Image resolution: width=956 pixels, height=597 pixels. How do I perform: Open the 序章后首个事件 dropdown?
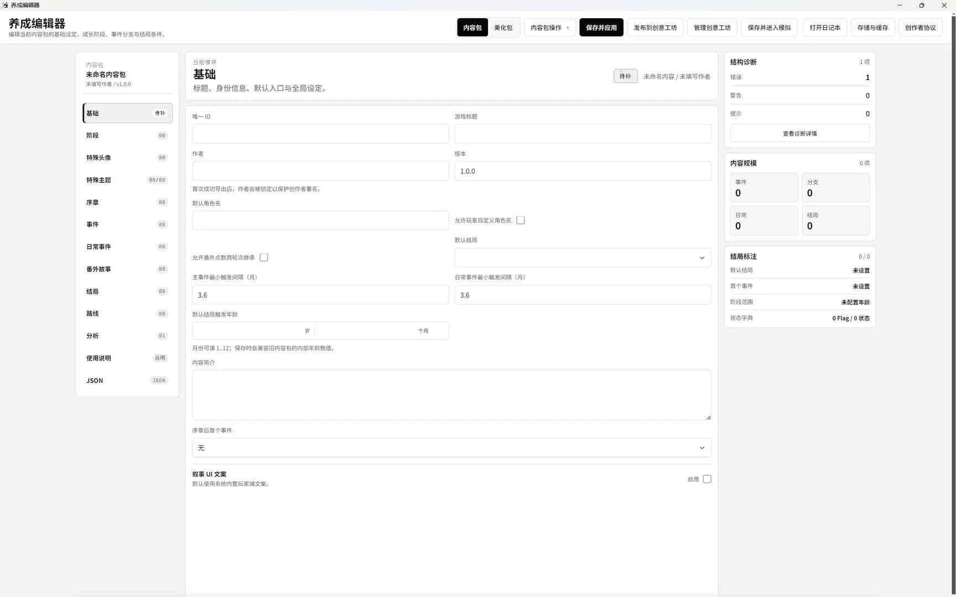(451, 448)
